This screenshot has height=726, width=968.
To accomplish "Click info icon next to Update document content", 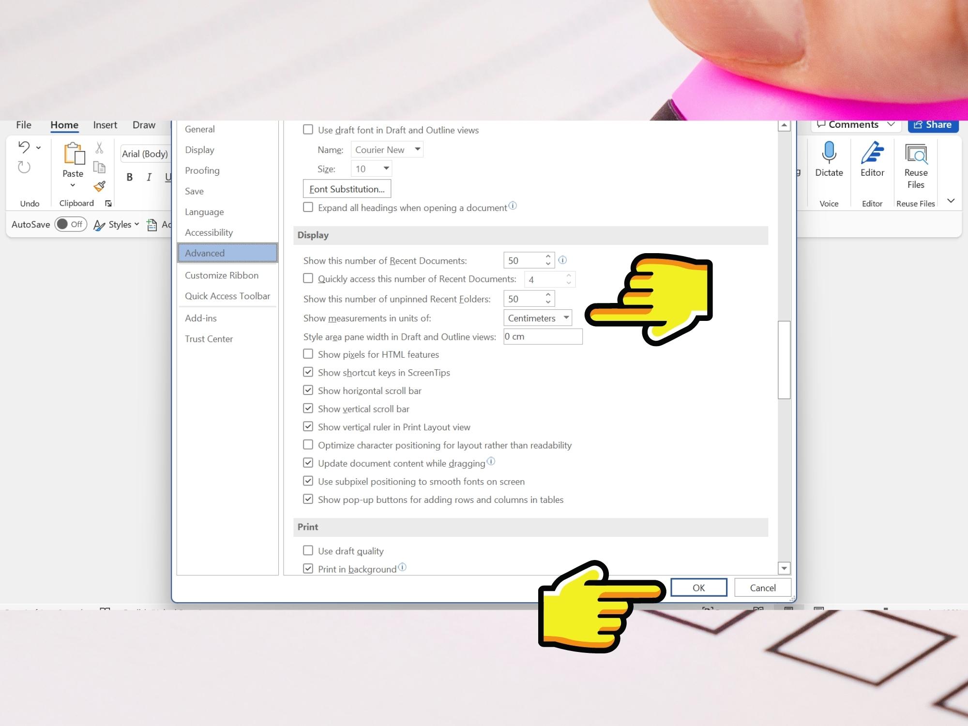I will [491, 461].
